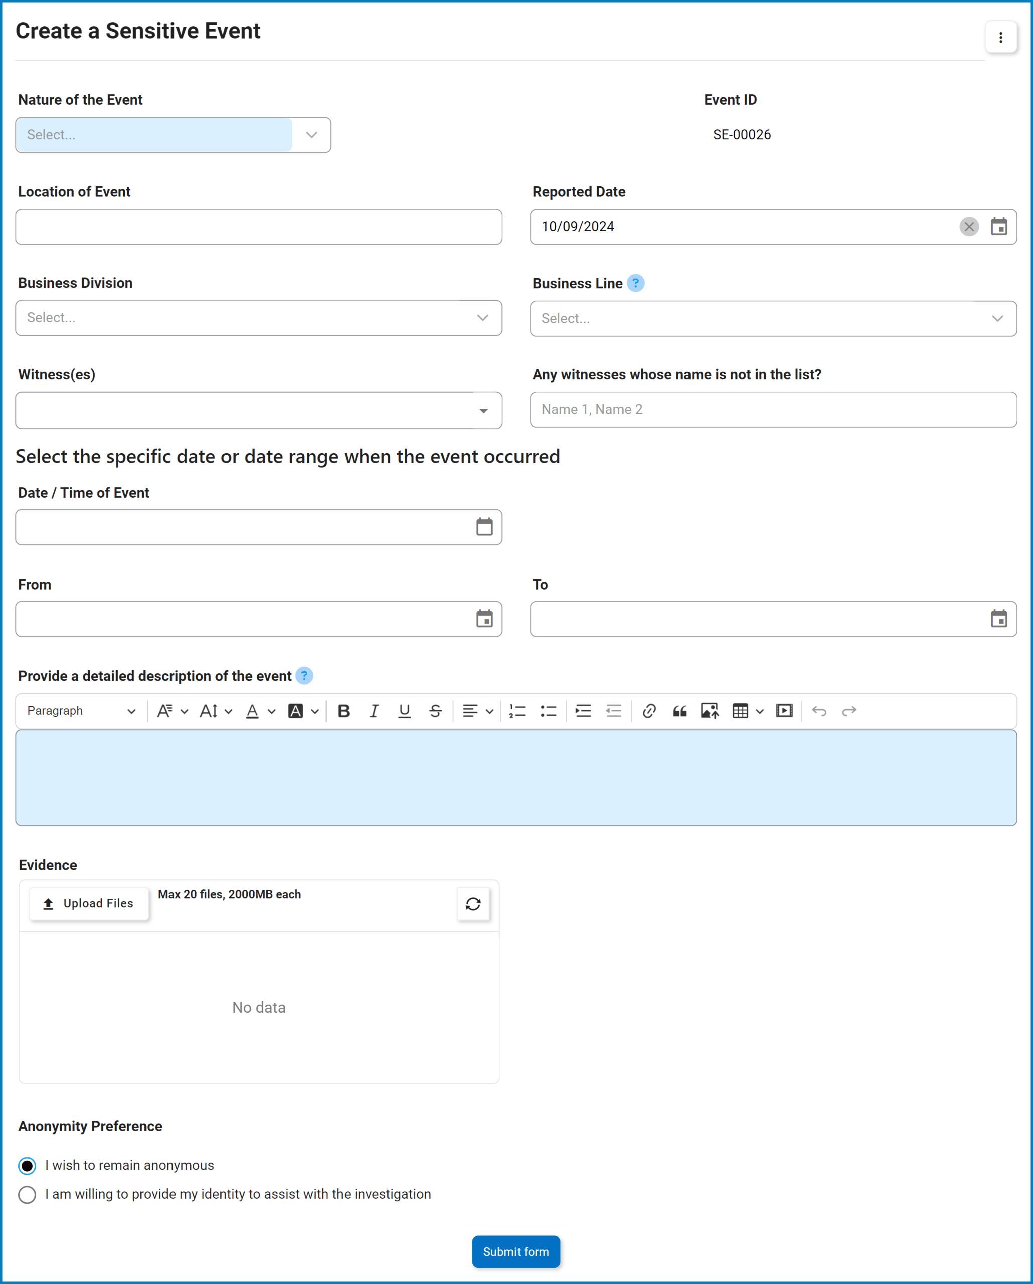Insert media into the description
This screenshot has height=1284, width=1033.
[x=784, y=711]
